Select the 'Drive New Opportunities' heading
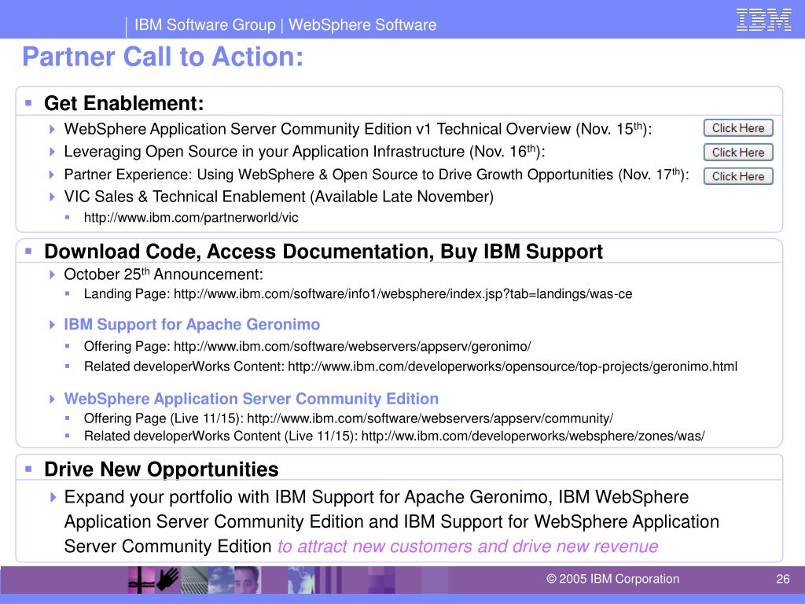805x604 pixels. pos(161,469)
